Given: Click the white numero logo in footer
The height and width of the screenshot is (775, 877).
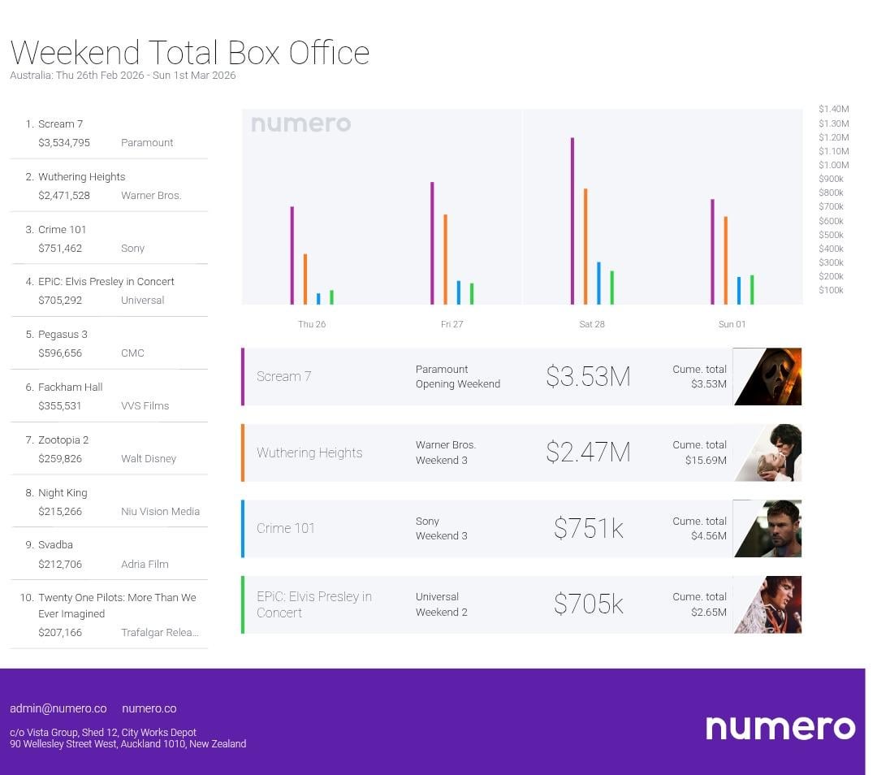Looking at the screenshot, I should [780, 727].
